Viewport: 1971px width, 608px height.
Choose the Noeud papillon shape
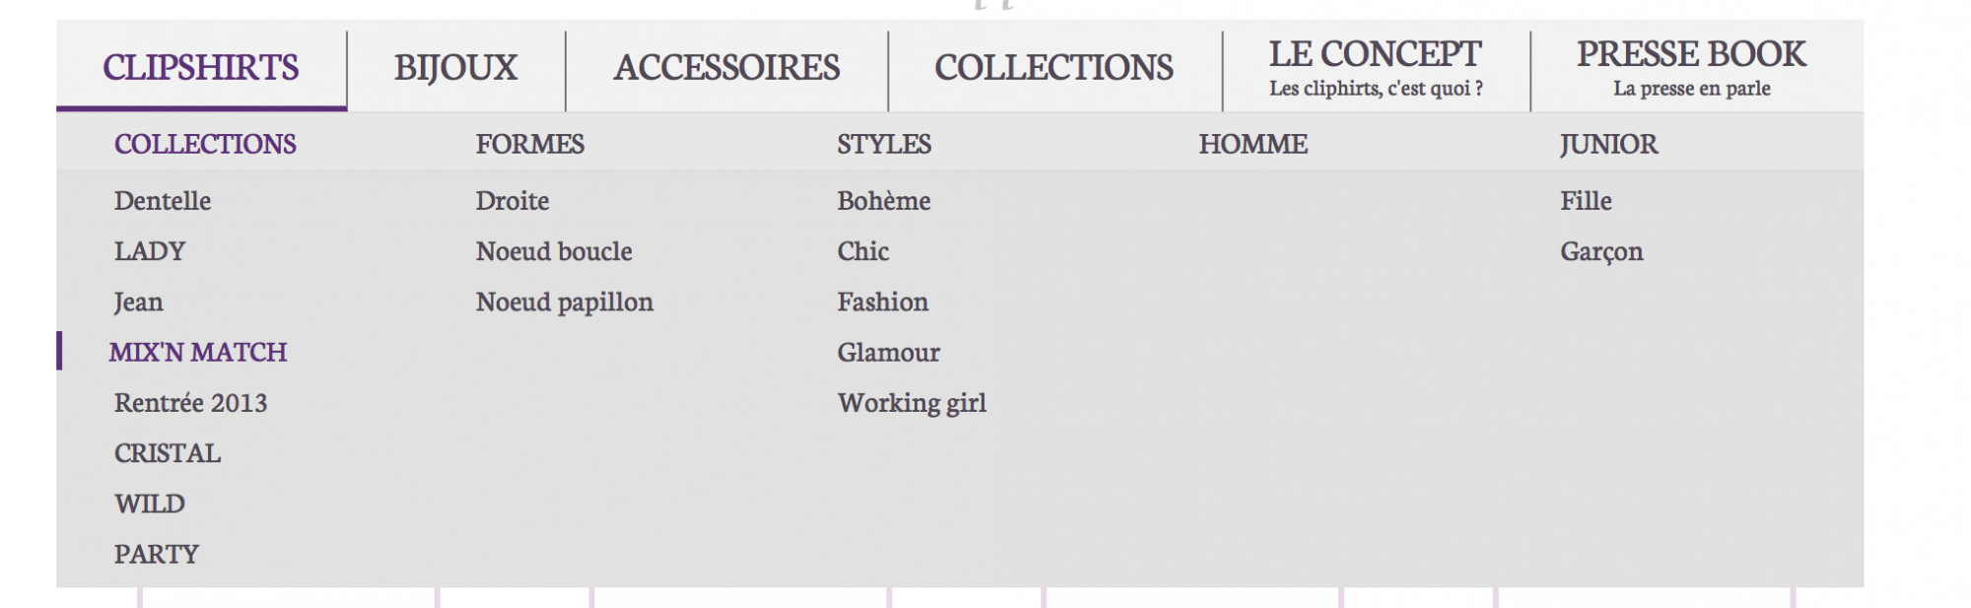click(x=565, y=303)
